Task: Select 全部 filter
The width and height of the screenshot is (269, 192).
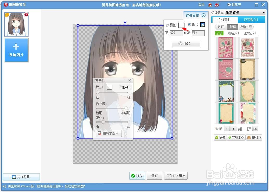Action: click(219, 33)
